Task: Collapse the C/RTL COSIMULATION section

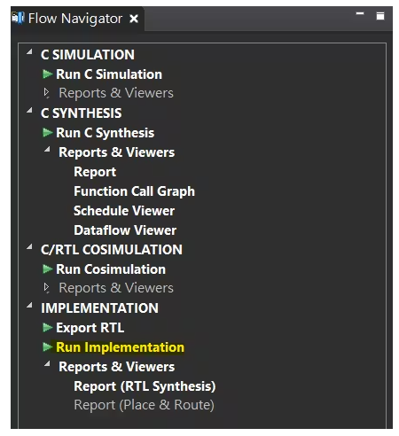Action: click(x=29, y=247)
